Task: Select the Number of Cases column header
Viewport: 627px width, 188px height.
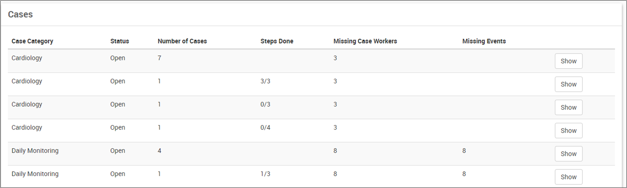Action: 182,41
